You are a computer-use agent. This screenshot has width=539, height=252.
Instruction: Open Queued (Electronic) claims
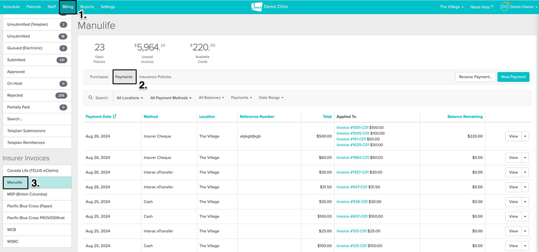pos(37,48)
